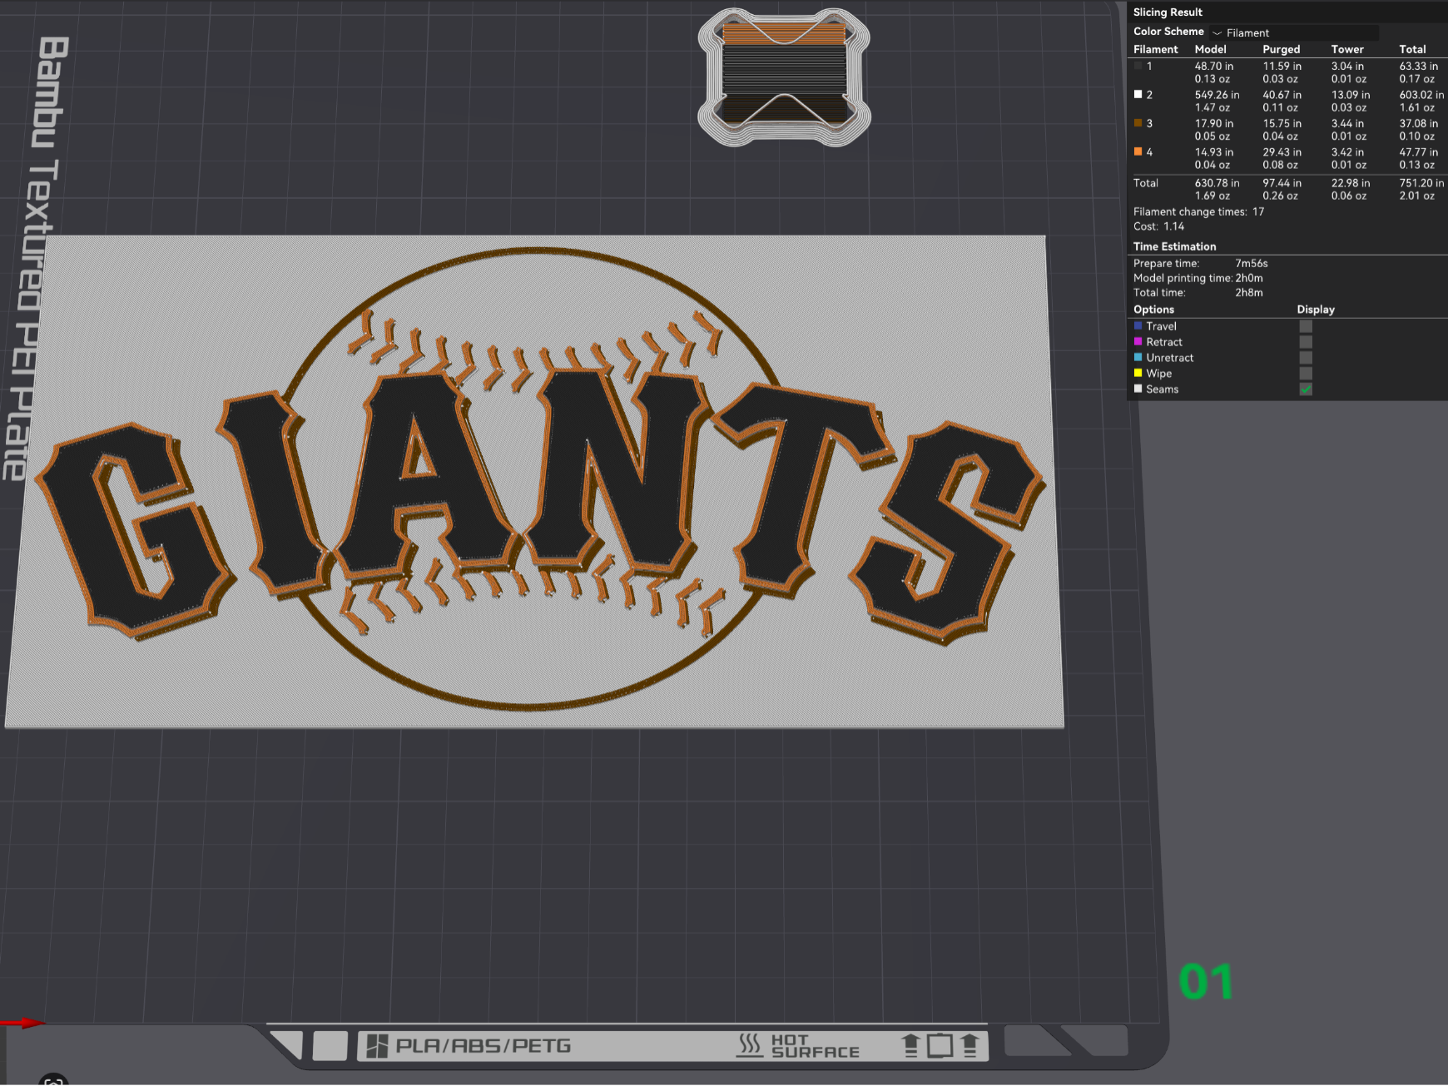Click filament 4 model value 14.93 in
Screen dimensions: 1448x1086
[x=1214, y=152]
